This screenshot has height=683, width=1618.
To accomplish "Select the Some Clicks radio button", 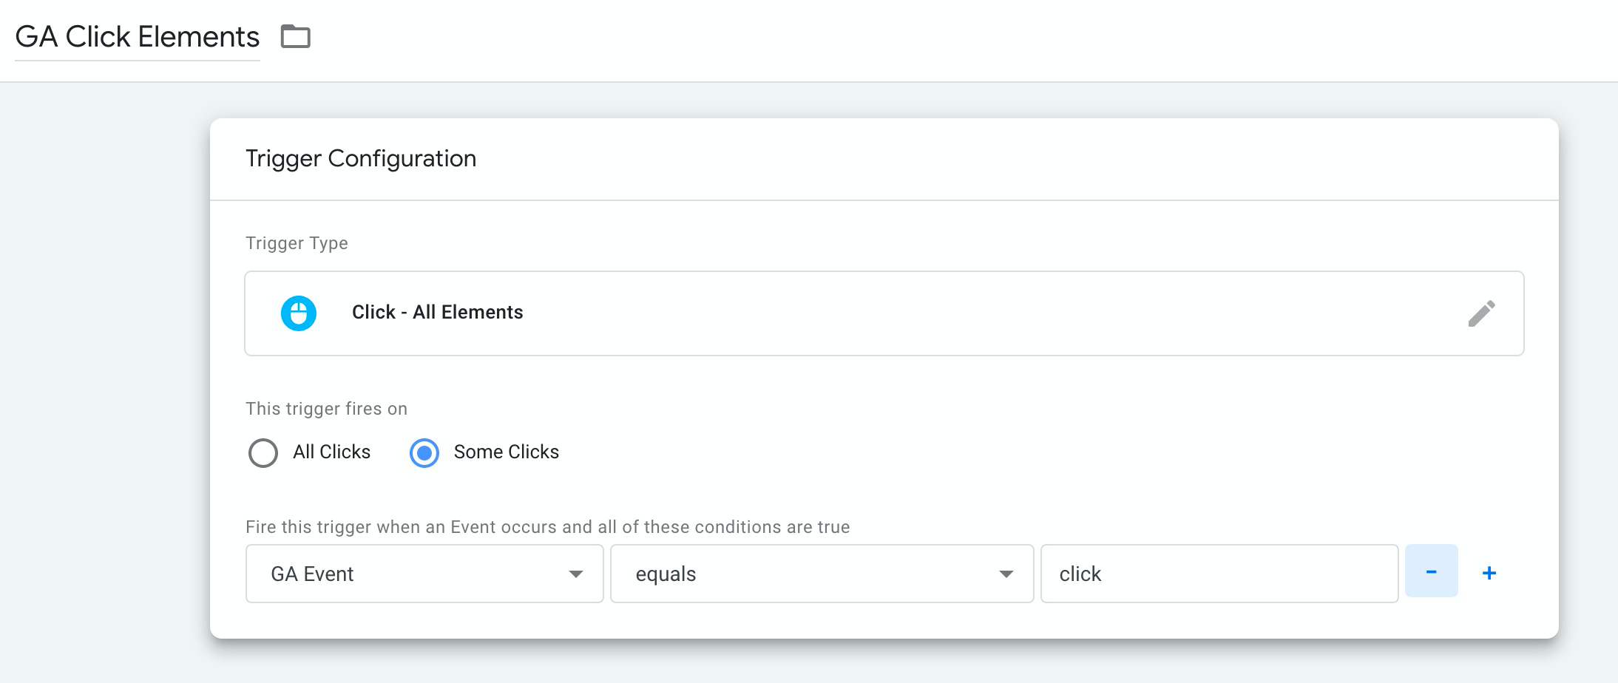I will (424, 453).
